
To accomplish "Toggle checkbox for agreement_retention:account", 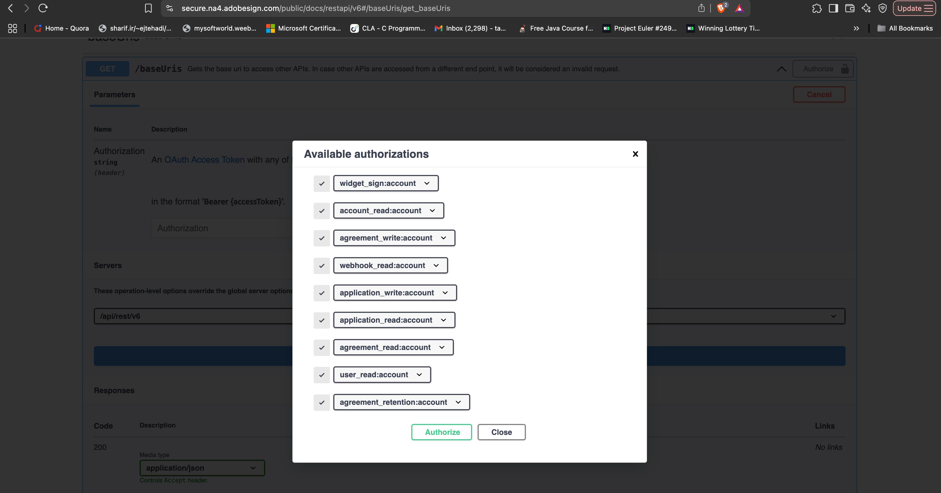I will (322, 402).
